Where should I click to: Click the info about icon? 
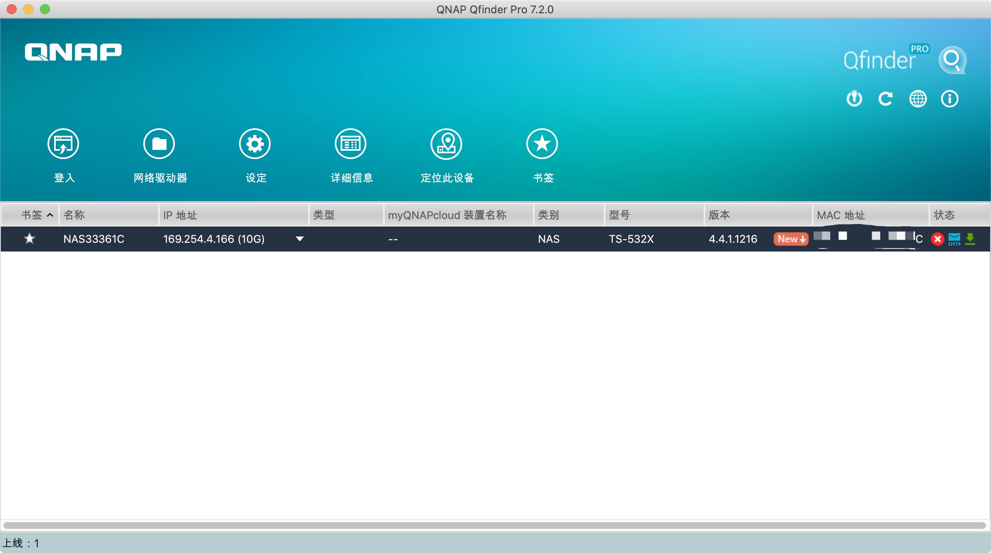[950, 99]
